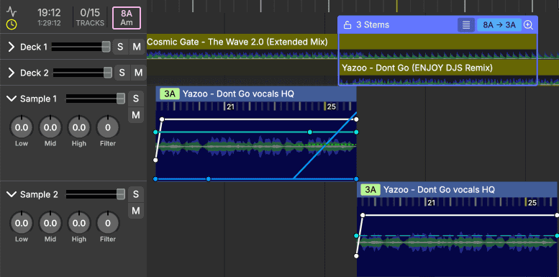Collapse the Sample 2 track chevron
The image size is (559, 277).
(12, 194)
